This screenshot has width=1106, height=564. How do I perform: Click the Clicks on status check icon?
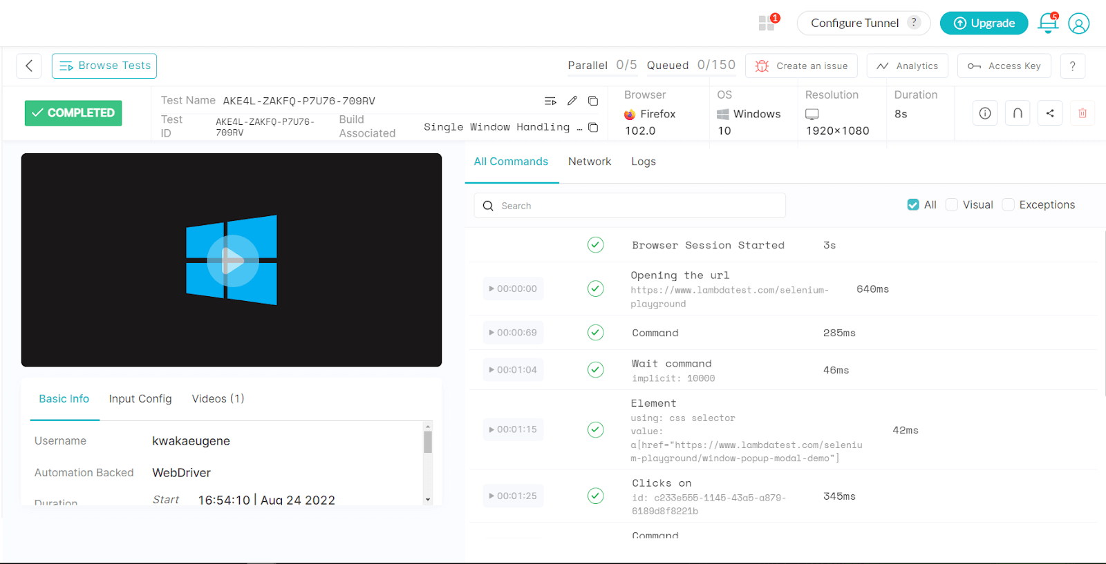[596, 496]
